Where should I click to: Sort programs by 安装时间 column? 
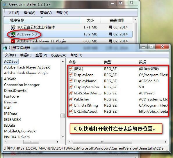point(116,20)
